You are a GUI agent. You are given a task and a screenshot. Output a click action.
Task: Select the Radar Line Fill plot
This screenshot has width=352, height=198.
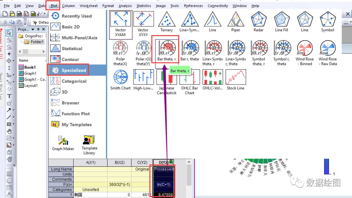(x=282, y=22)
